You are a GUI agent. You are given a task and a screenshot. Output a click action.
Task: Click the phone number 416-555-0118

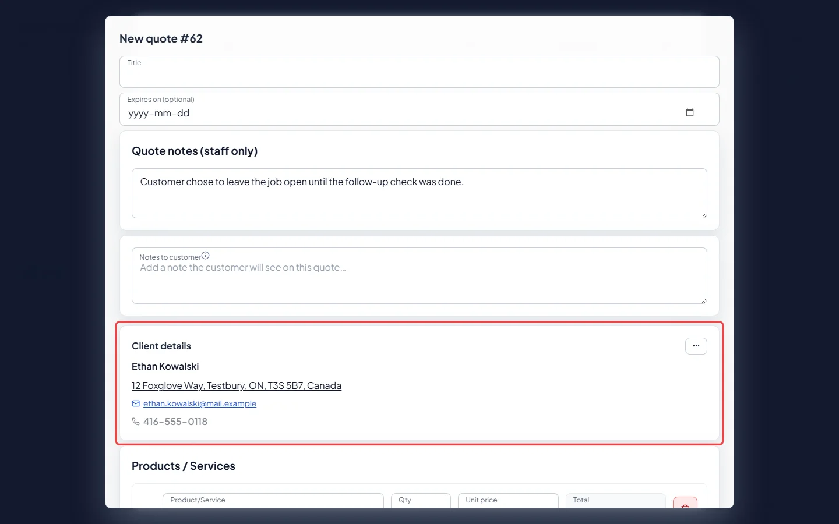point(175,422)
